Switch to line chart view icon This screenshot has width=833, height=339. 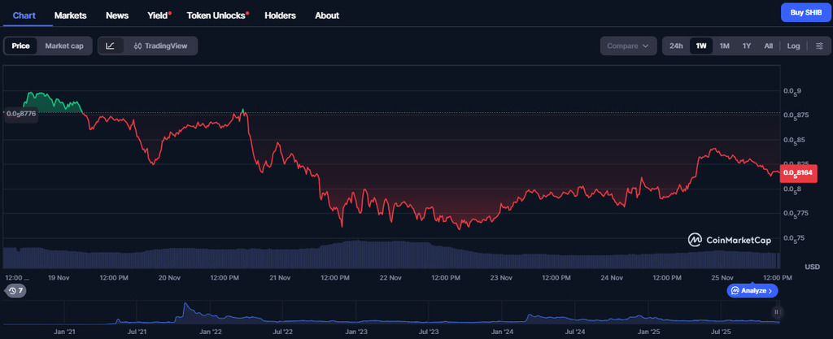coord(110,46)
